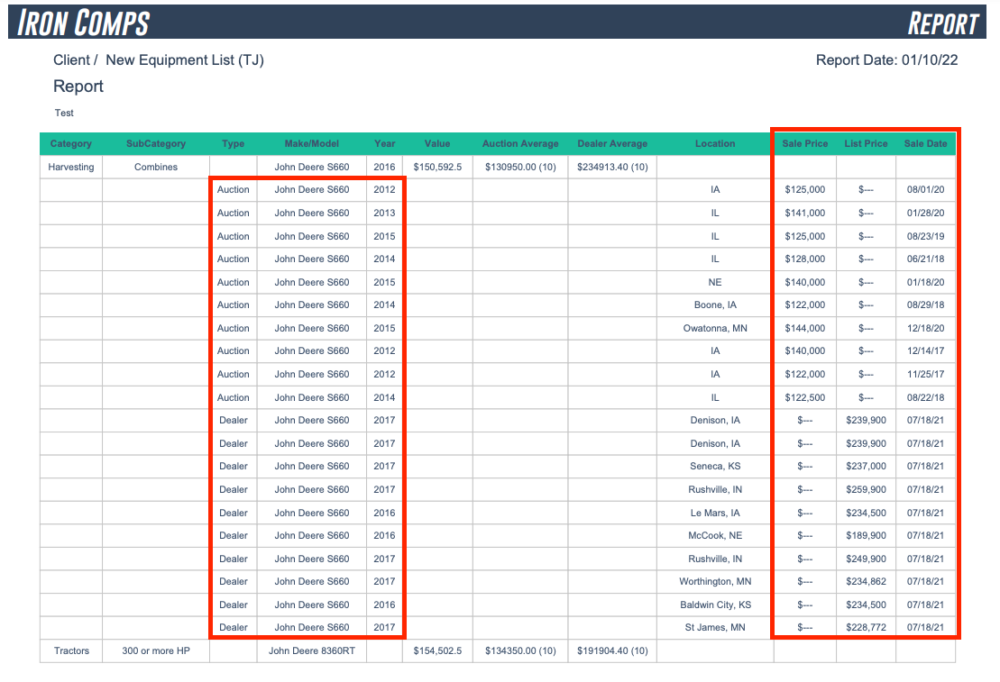Click the Worthington, MN location cell
This screenshot has height=682, width=1000.
tap(715, 581)
